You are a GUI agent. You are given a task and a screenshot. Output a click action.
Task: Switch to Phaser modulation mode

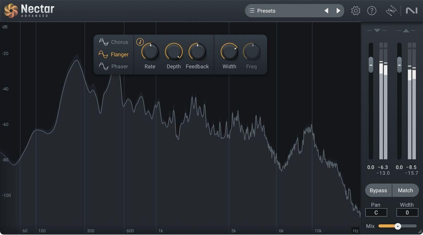(114, 66)
